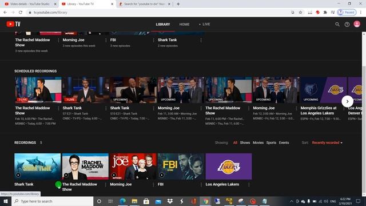Open Chrome three-dot menu
Screen dimensions: 366x206
[361, 13]
